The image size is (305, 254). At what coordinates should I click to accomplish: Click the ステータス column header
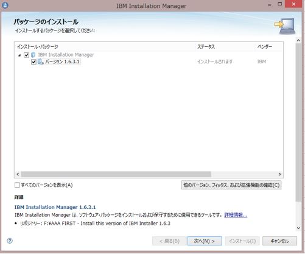[225, 47]
